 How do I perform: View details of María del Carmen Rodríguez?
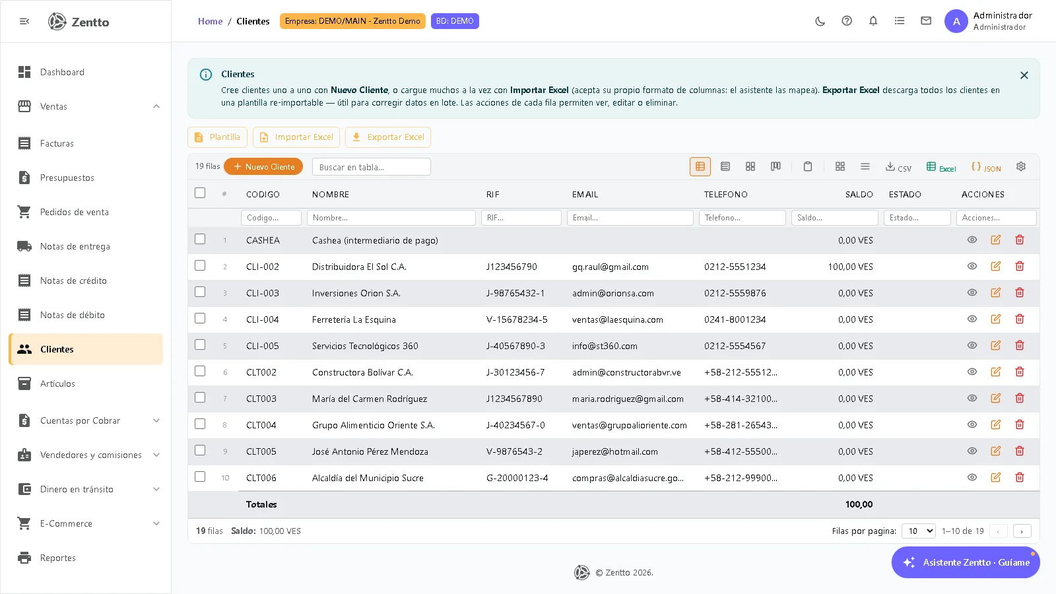pyautogui.click(x=972, y=398)
